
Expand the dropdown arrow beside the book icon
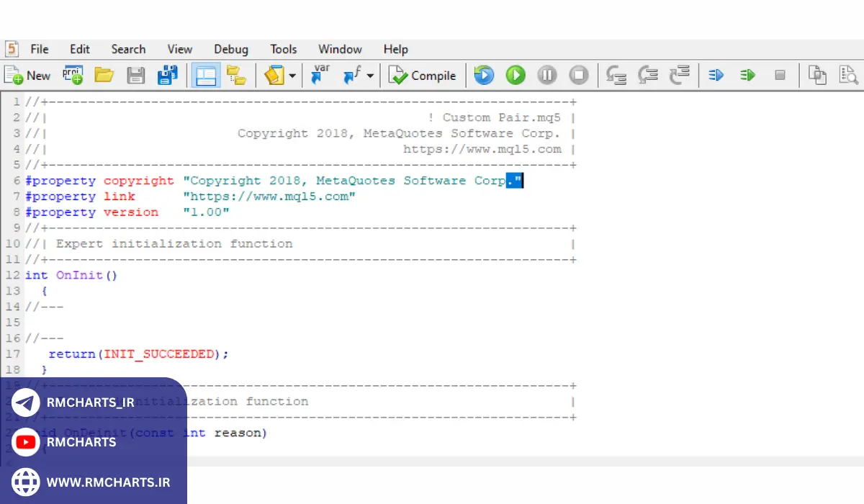click(292, 76)
